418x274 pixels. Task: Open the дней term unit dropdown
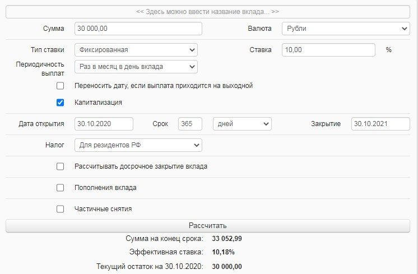click(x=242, y=124)
